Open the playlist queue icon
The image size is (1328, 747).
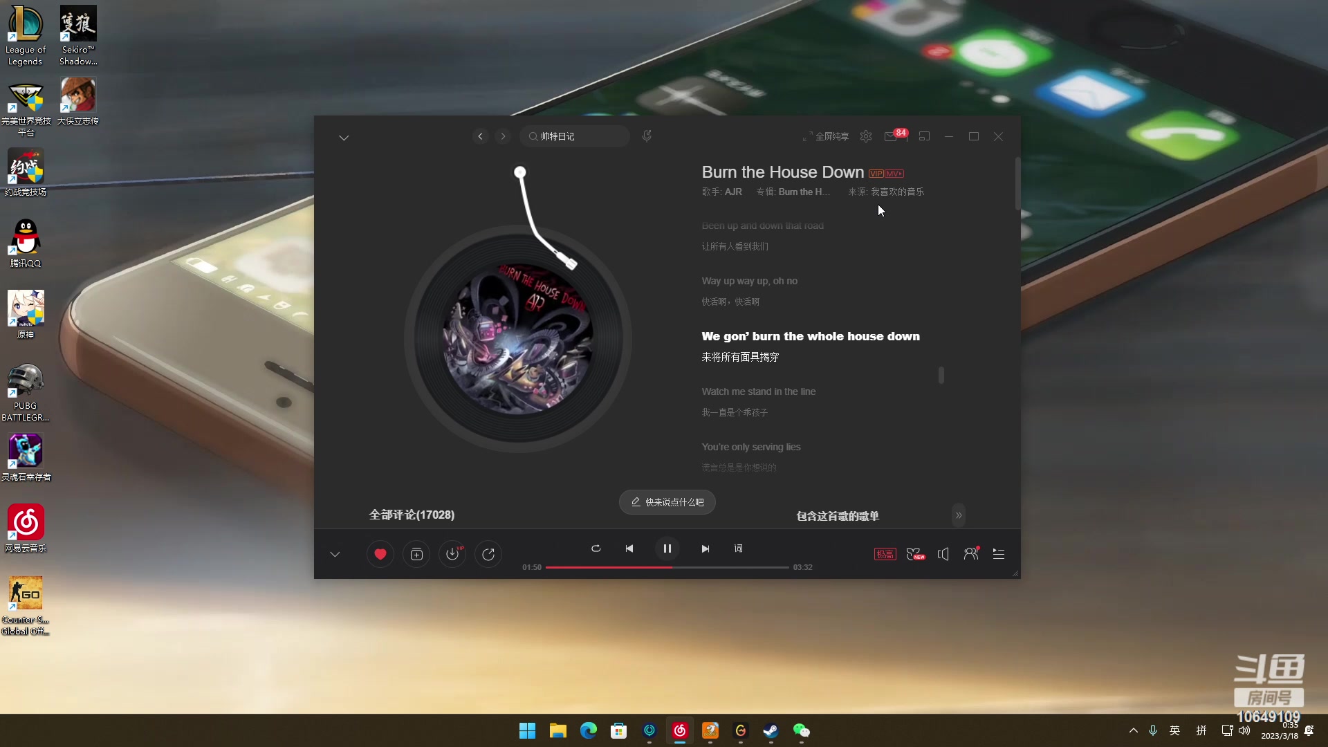click(999, 554)
